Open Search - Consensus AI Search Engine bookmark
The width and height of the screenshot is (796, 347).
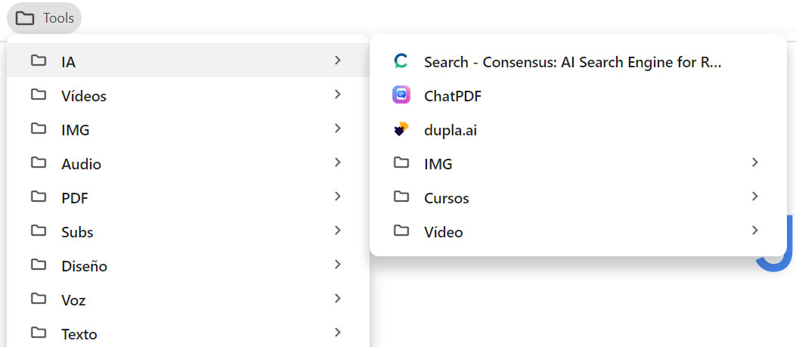[x=578, y=61]
